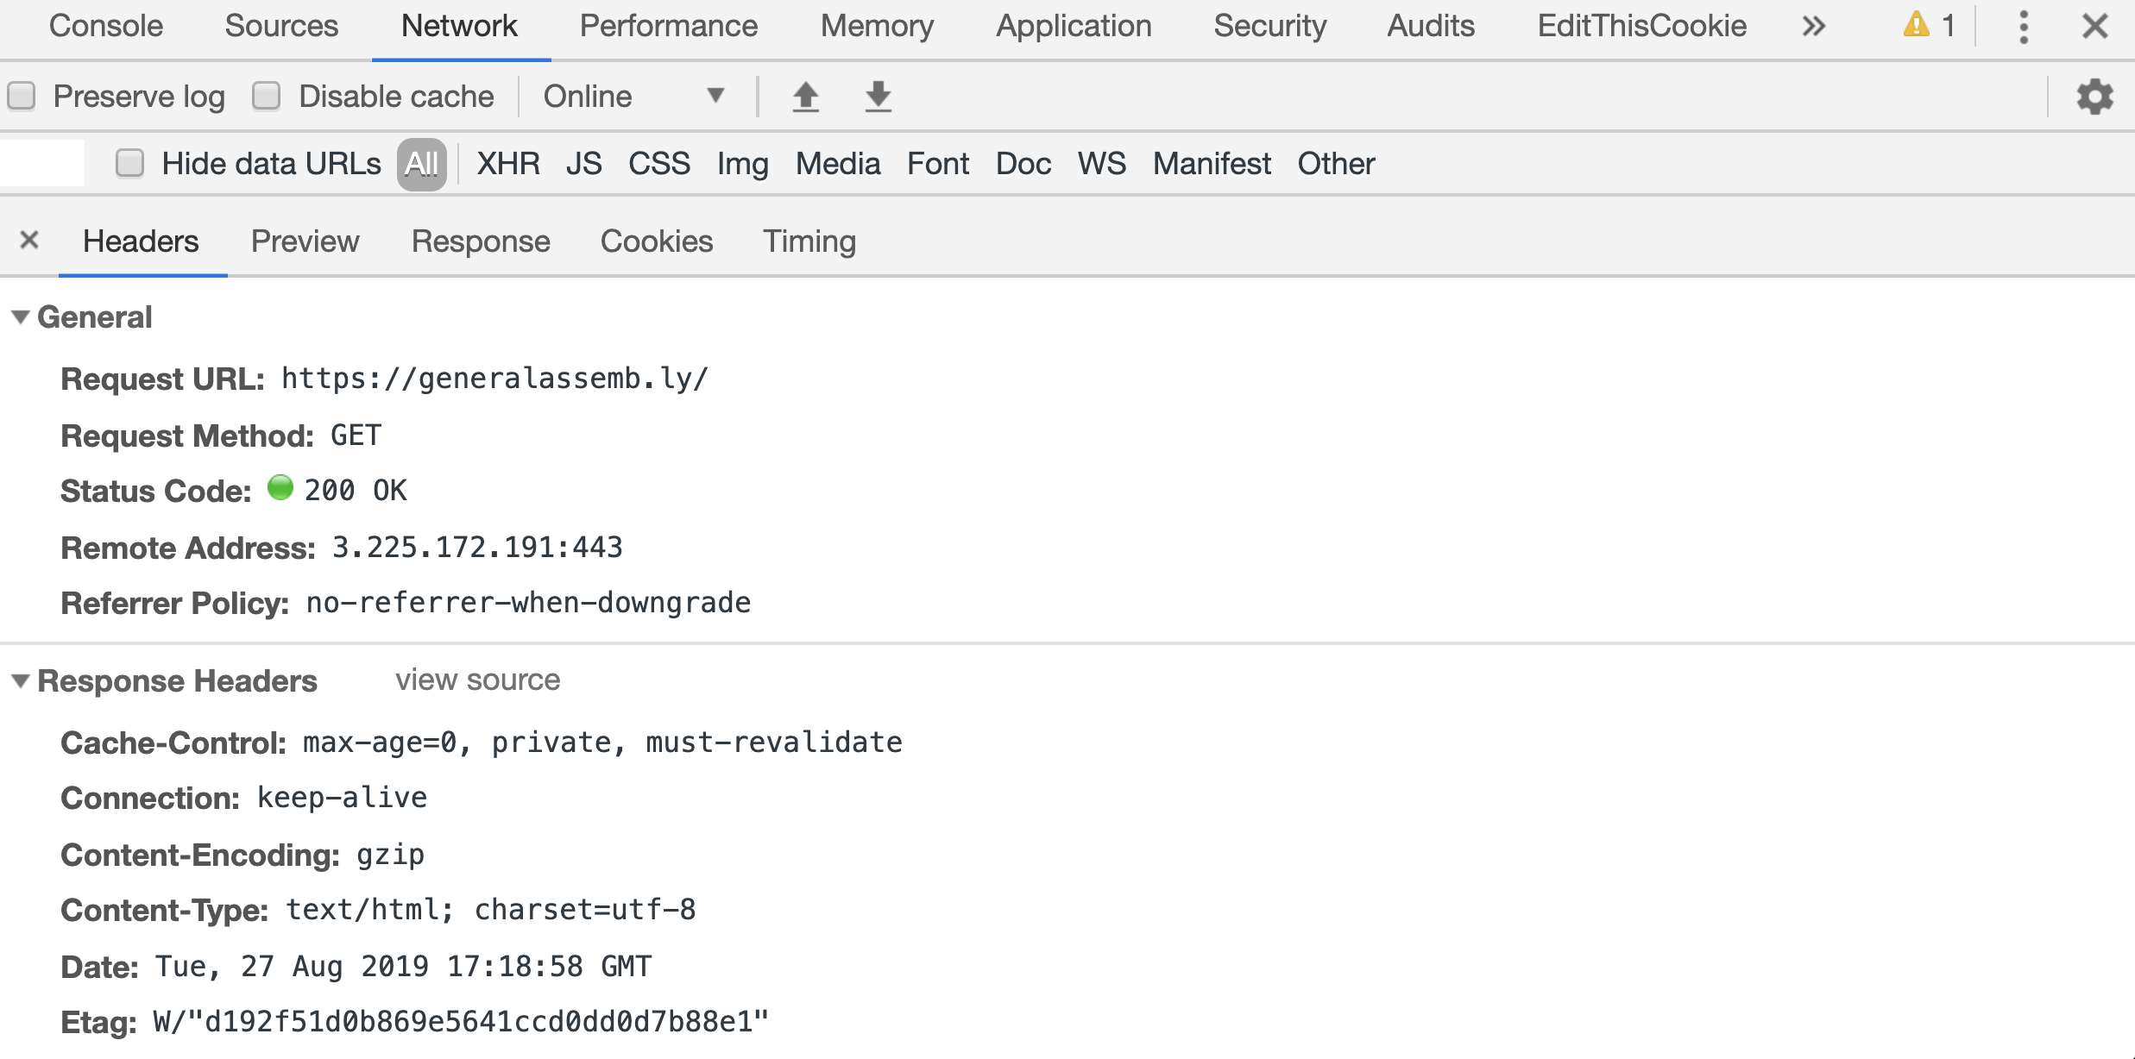Enable the Preserve log checkbox
2135x1059 pixels.
tap(22, 96)
